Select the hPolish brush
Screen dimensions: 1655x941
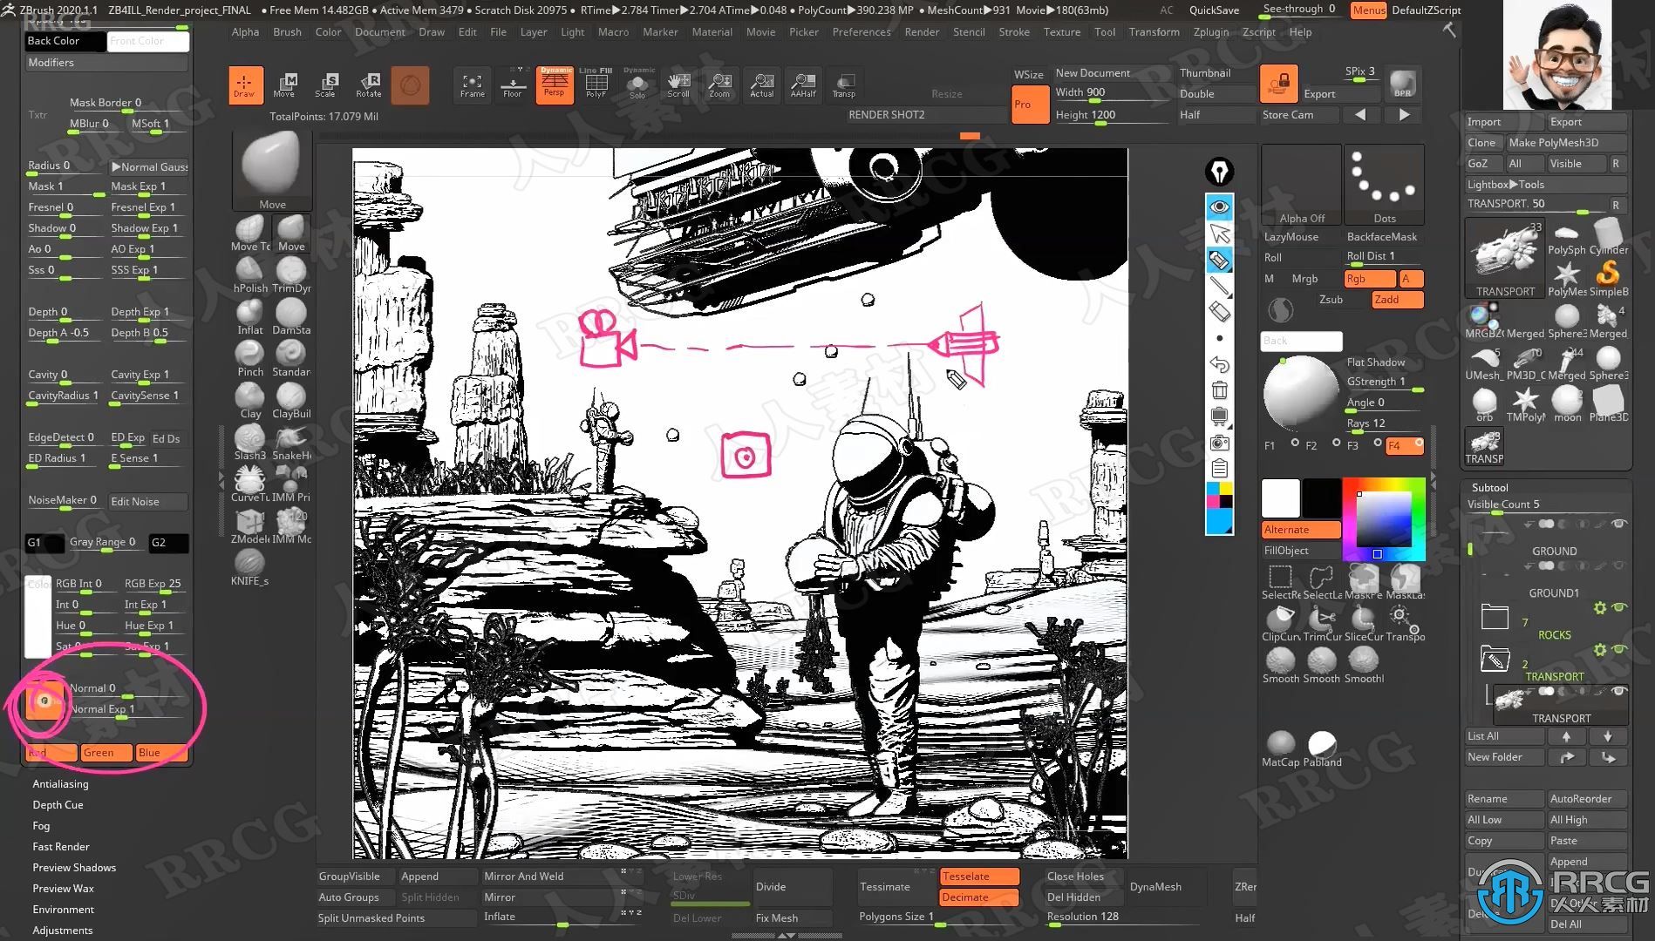(x=250, y=274)
